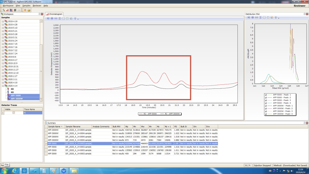Click the vertical I-beam icon in Chromatogram toolbar
The width and height of the screenshot is (309, 174).
point(60,18)
